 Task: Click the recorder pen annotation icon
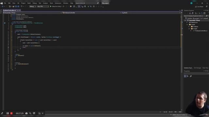2,113
